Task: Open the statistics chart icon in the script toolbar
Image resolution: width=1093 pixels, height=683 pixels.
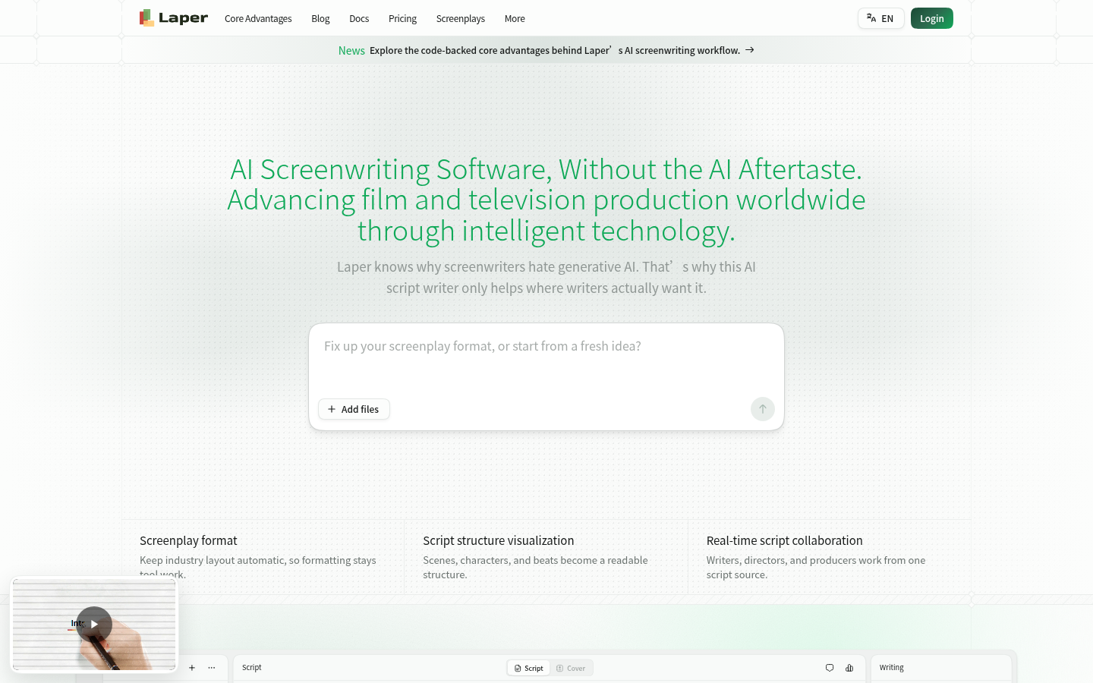Action: (x=849, y=668)
